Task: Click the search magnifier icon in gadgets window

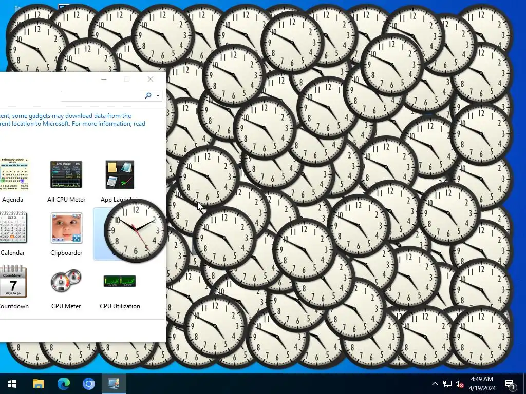Action: pos(148,96)
